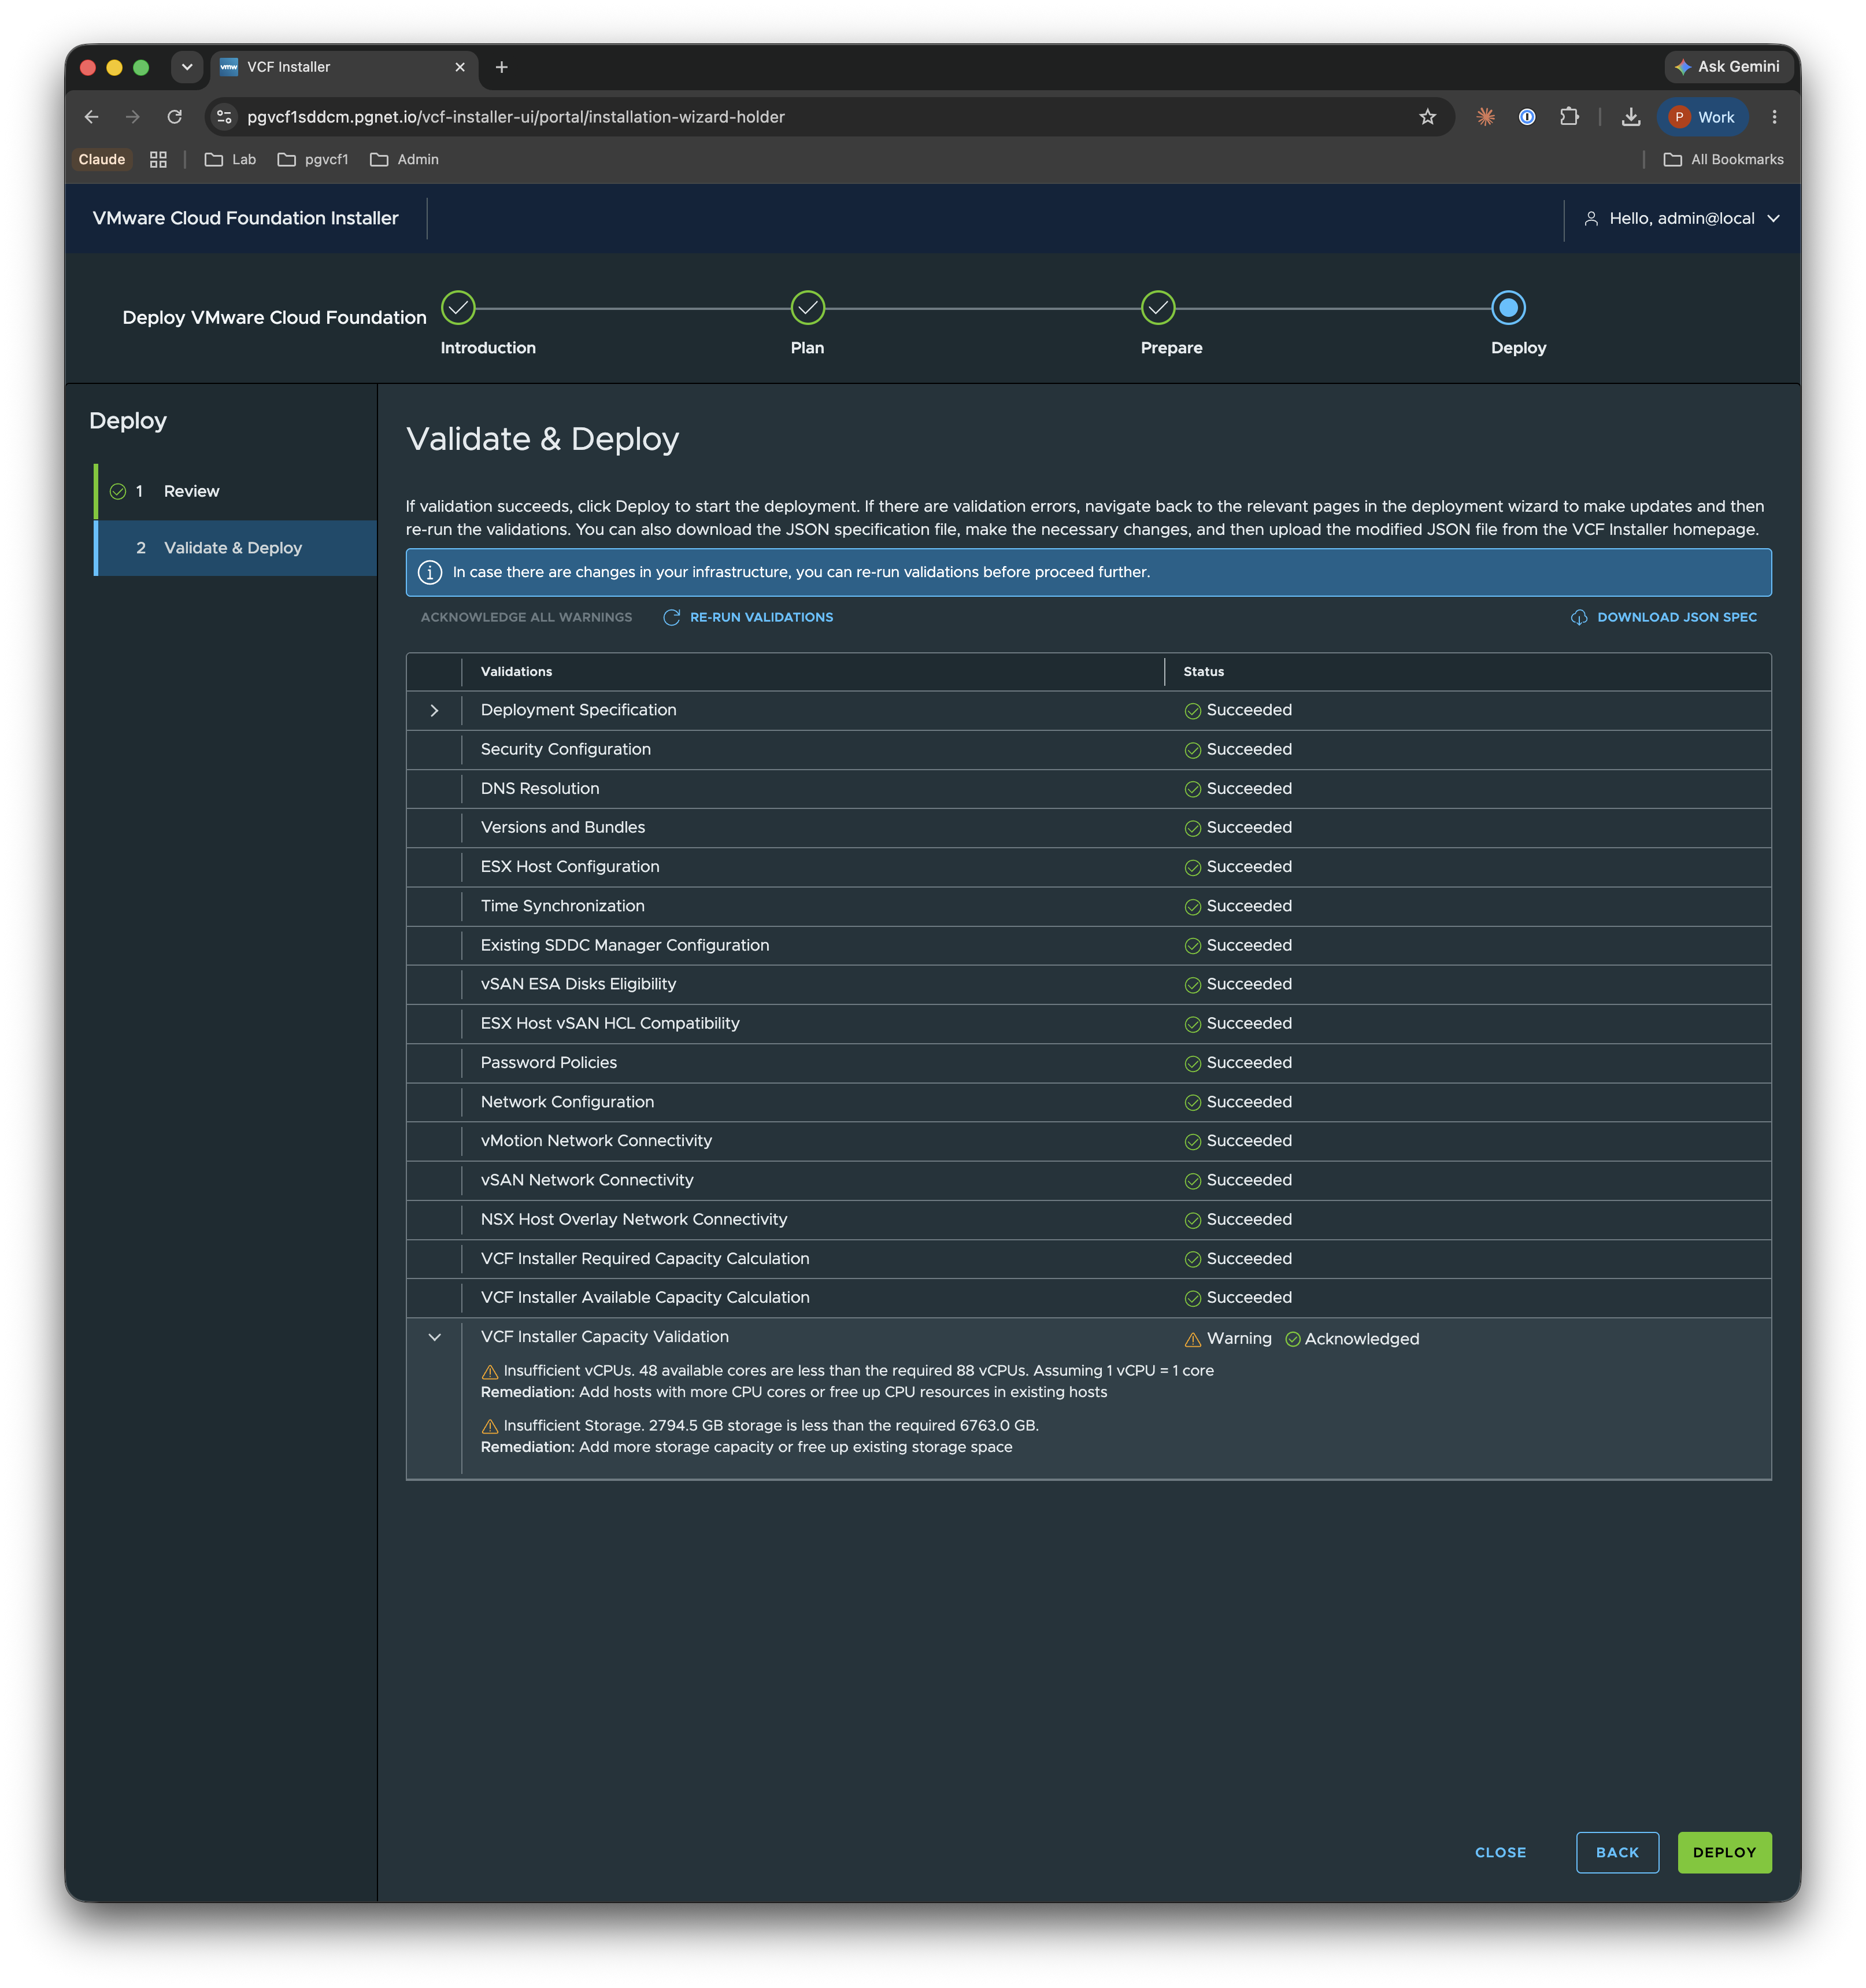Click VMware Cloud Foundation Installer title
The height and width of the screenshot is (1988, 1866).
click(x=246, y=218)
